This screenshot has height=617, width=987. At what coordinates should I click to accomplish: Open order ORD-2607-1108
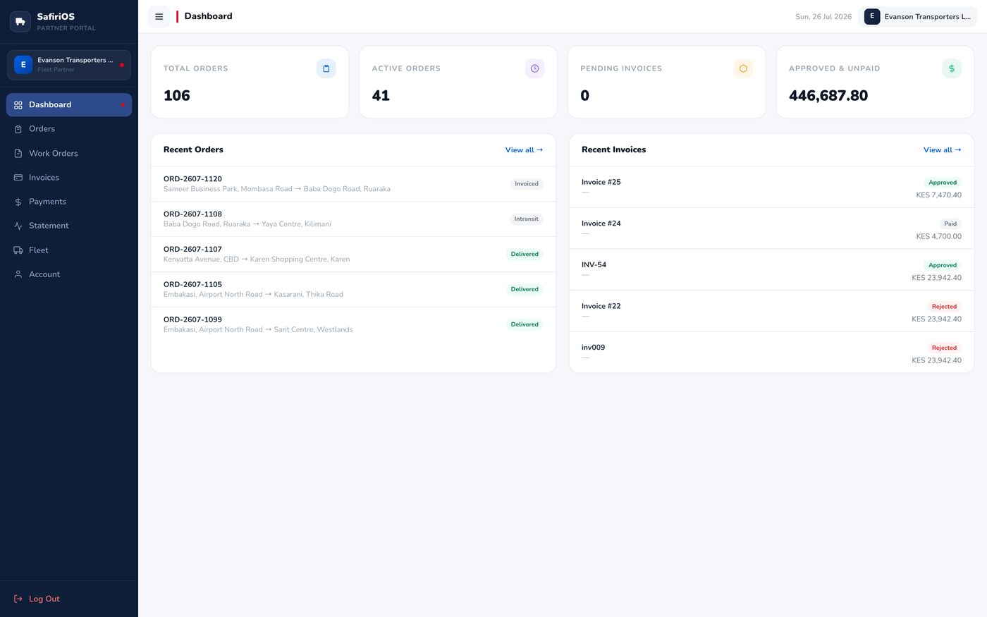[353, 219]
